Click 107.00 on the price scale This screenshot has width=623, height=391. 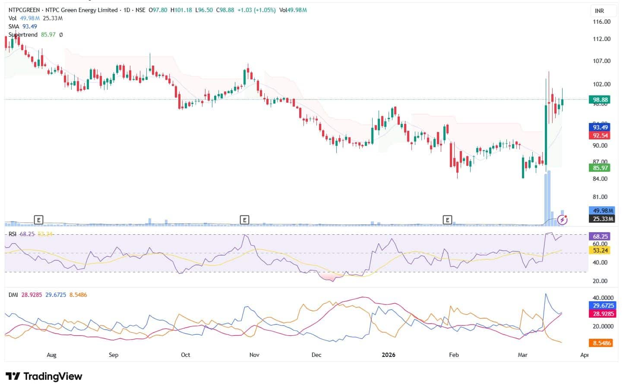tap(602, 61)
